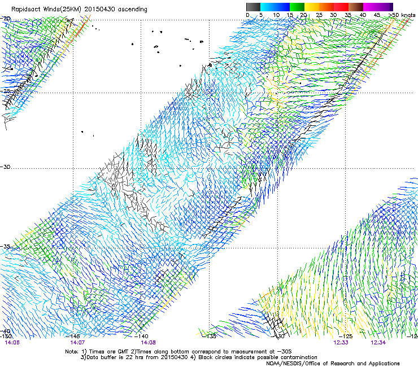Click the yellow 20-25 knots legend segment
This screenshot has height=367, width=418.
312,7
